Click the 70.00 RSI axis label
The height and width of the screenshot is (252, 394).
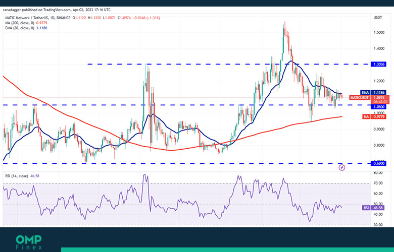[378, 183]
